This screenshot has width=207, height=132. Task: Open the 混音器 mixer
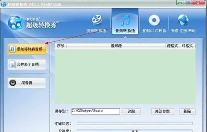27,83
